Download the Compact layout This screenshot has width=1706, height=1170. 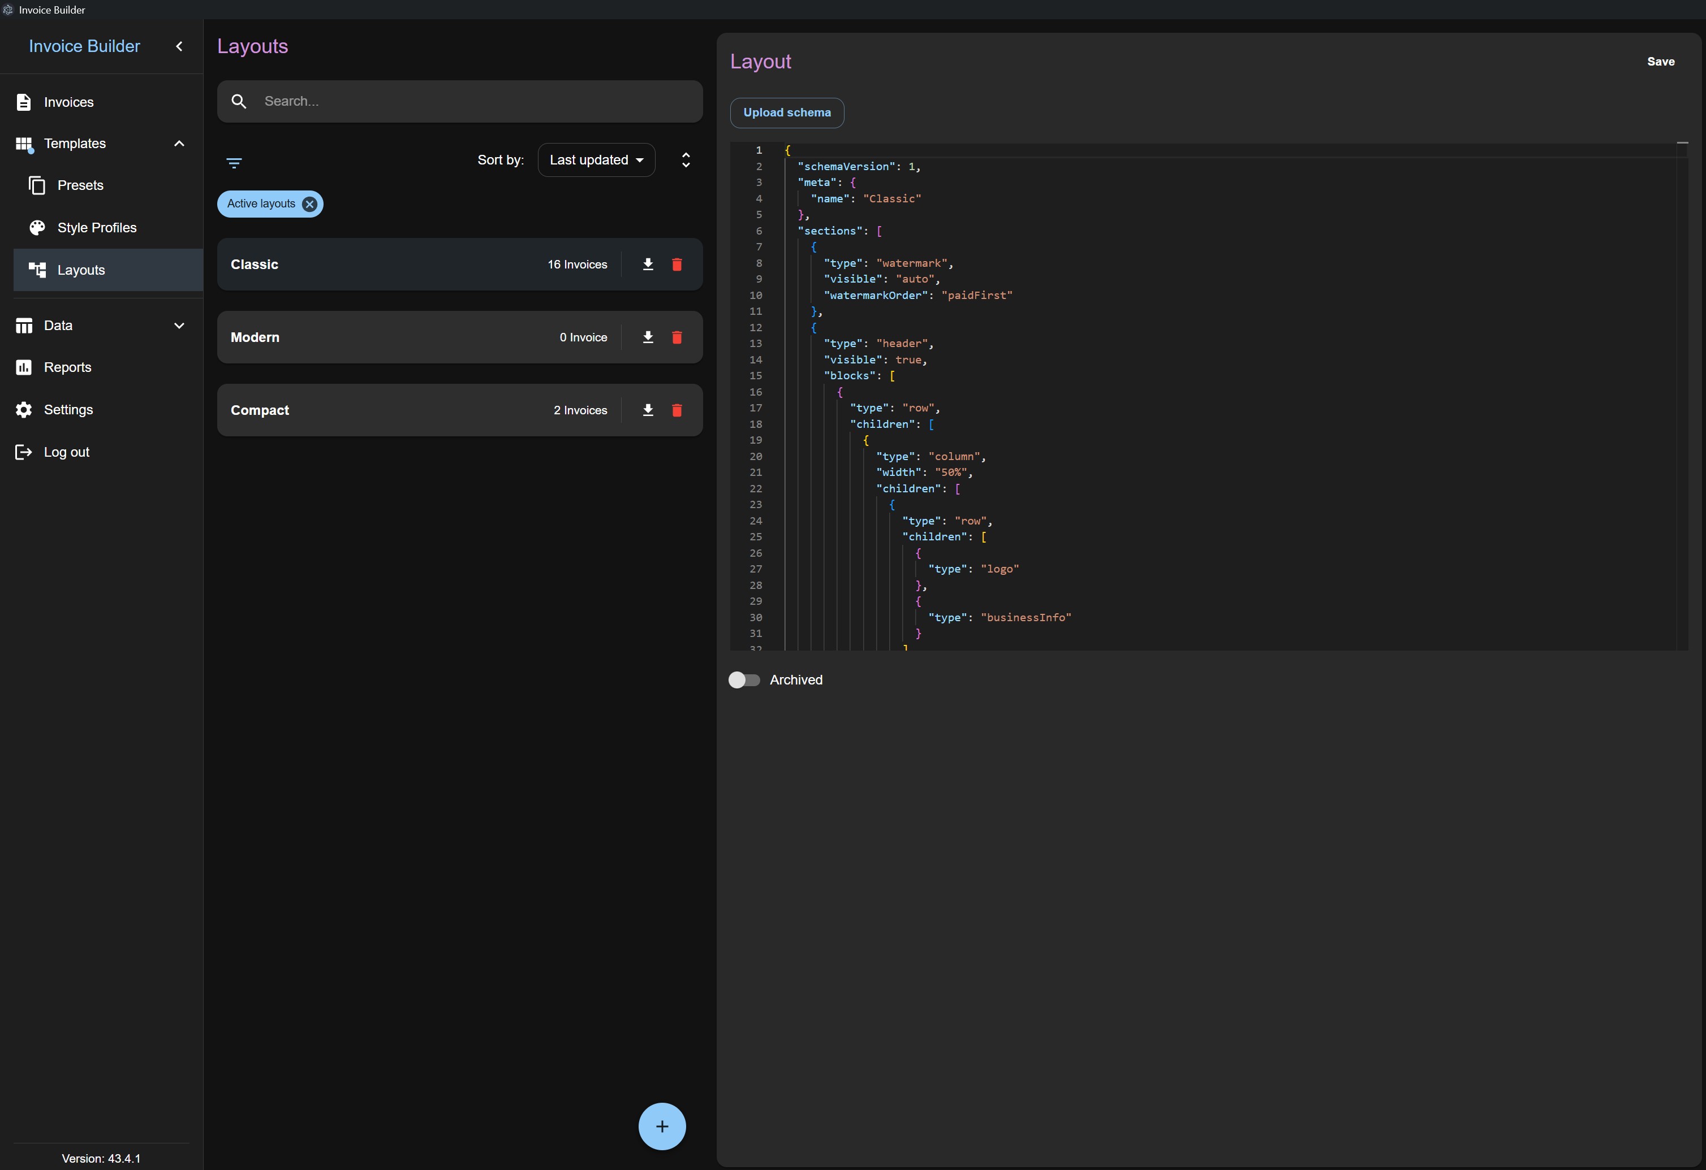pyautogui.click(x=648, y=410)
